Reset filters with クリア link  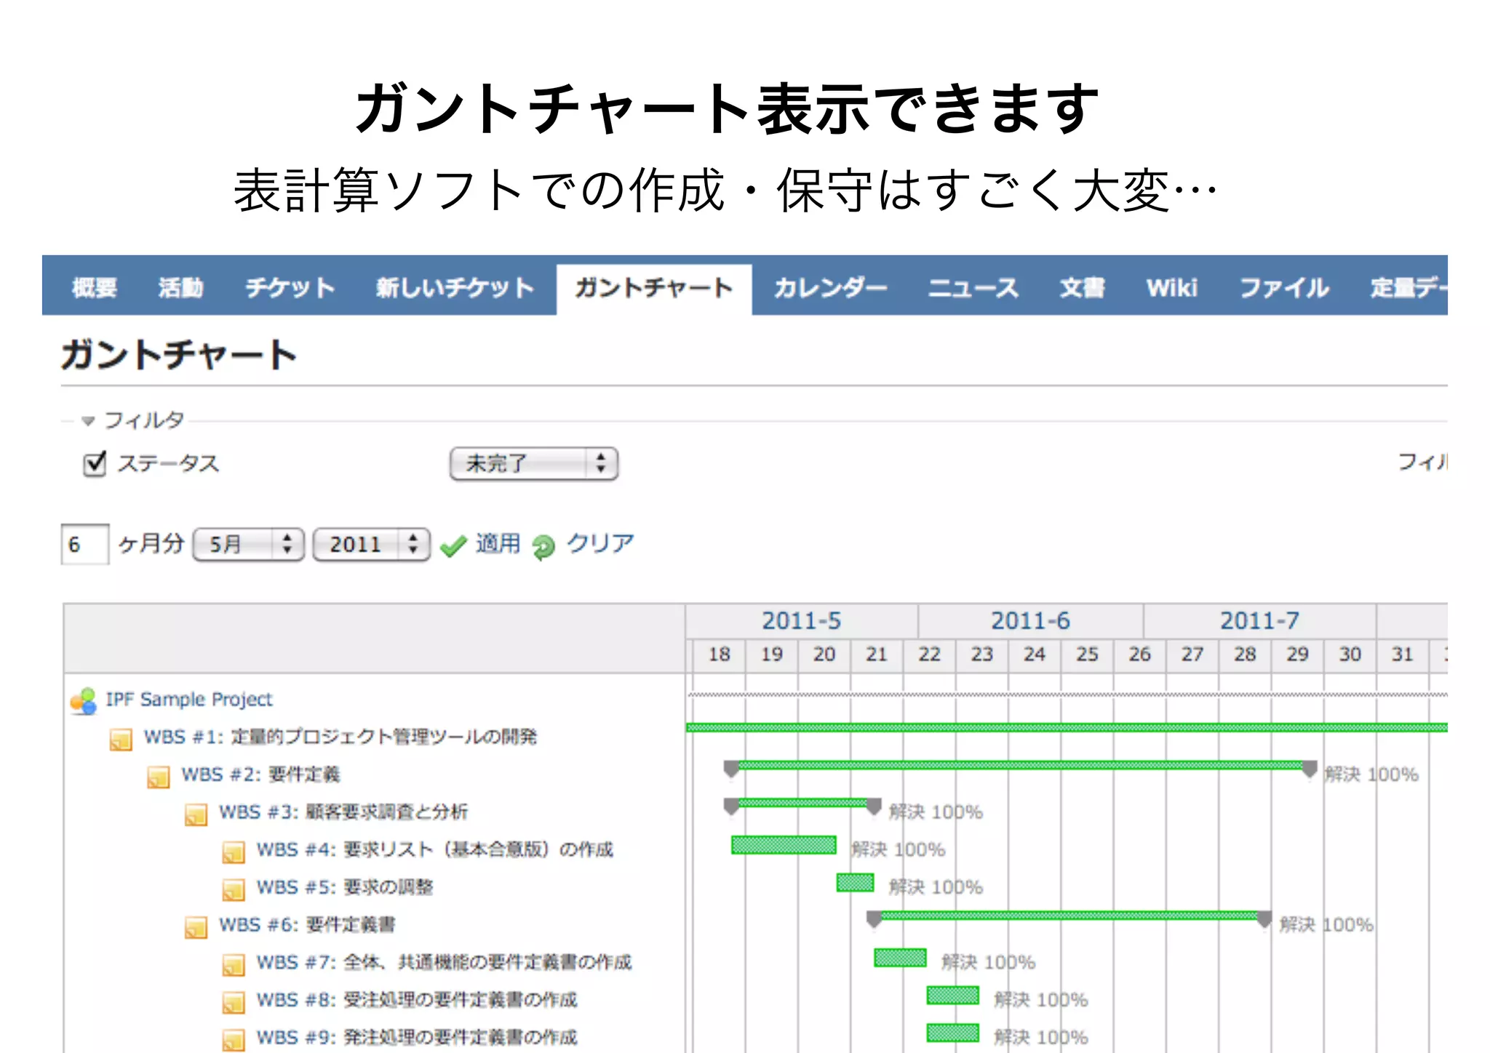click(600, 543)
